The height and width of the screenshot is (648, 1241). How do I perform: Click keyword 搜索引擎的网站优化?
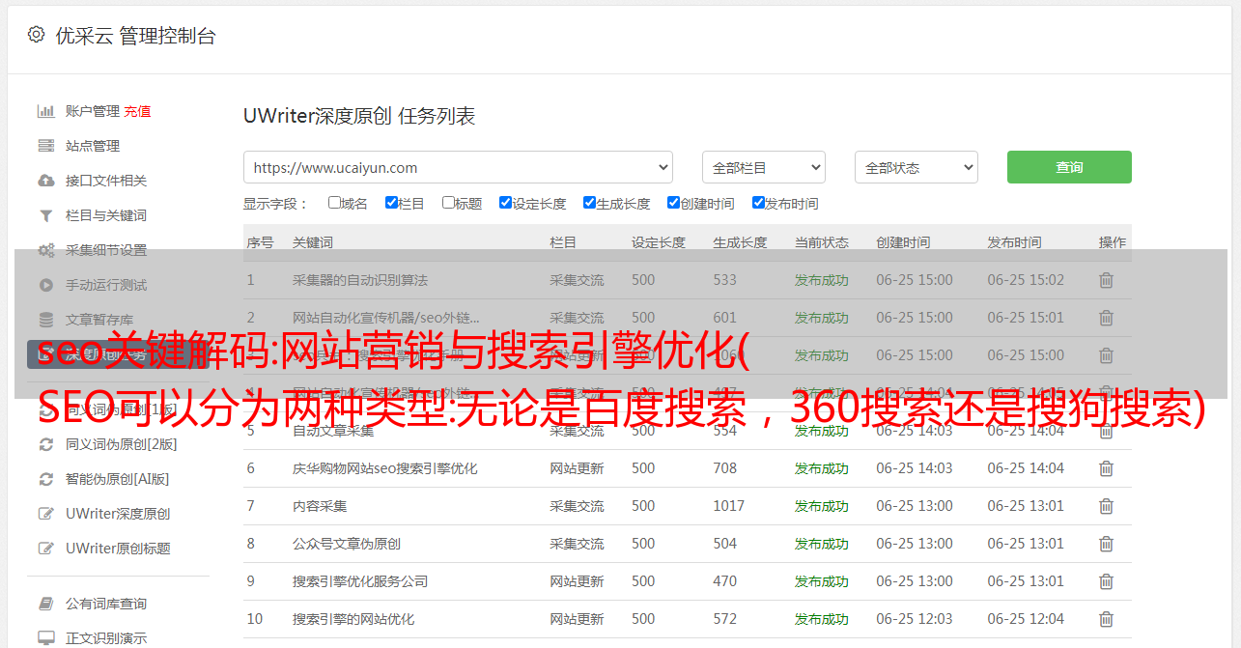(353, 619)
